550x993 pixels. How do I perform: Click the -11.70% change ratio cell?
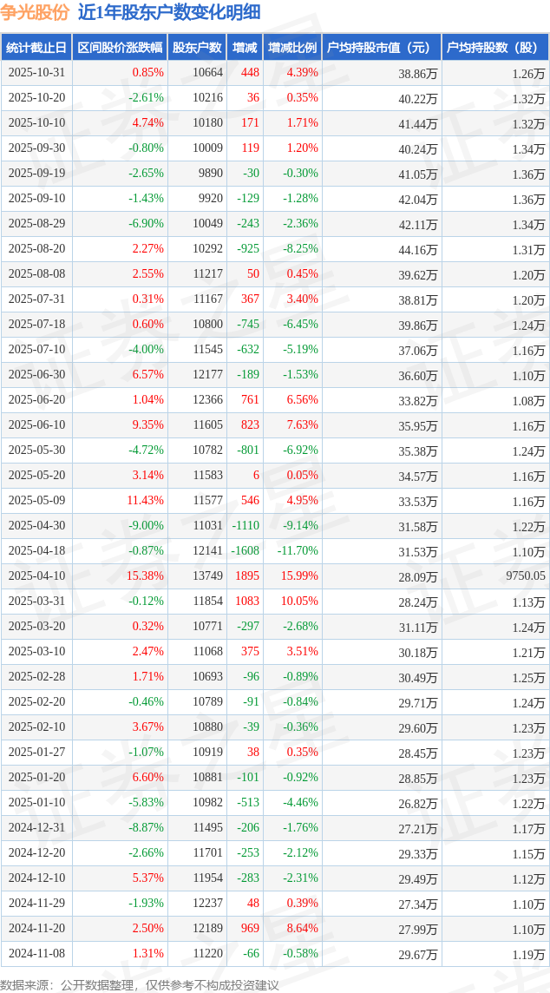(298, 551)
